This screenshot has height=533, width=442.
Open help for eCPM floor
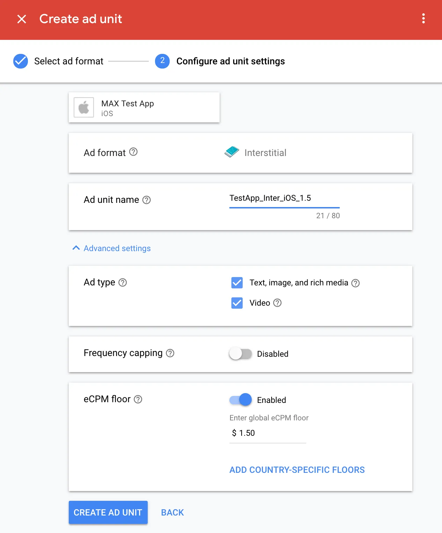coord(138,399)
